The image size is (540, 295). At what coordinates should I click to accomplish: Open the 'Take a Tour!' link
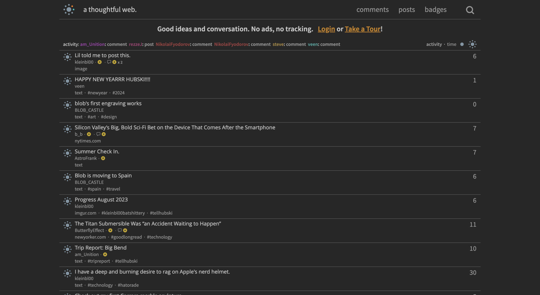(x=363, y=29)
